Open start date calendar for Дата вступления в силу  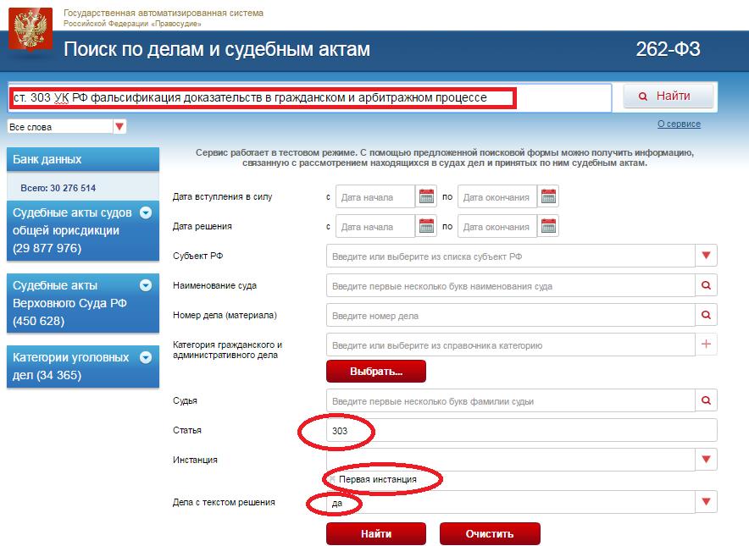pyautogui.click(x=426, y=196)
